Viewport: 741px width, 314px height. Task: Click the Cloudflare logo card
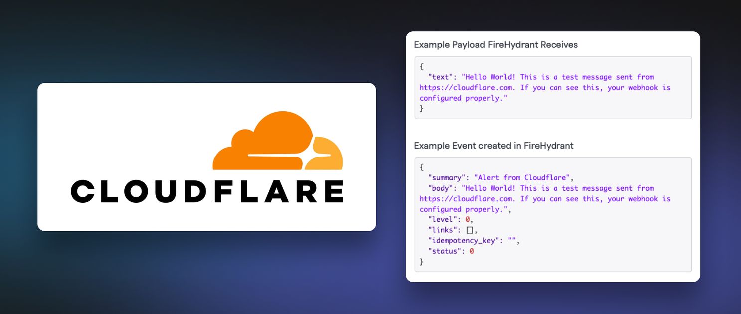tap(206, 157)
